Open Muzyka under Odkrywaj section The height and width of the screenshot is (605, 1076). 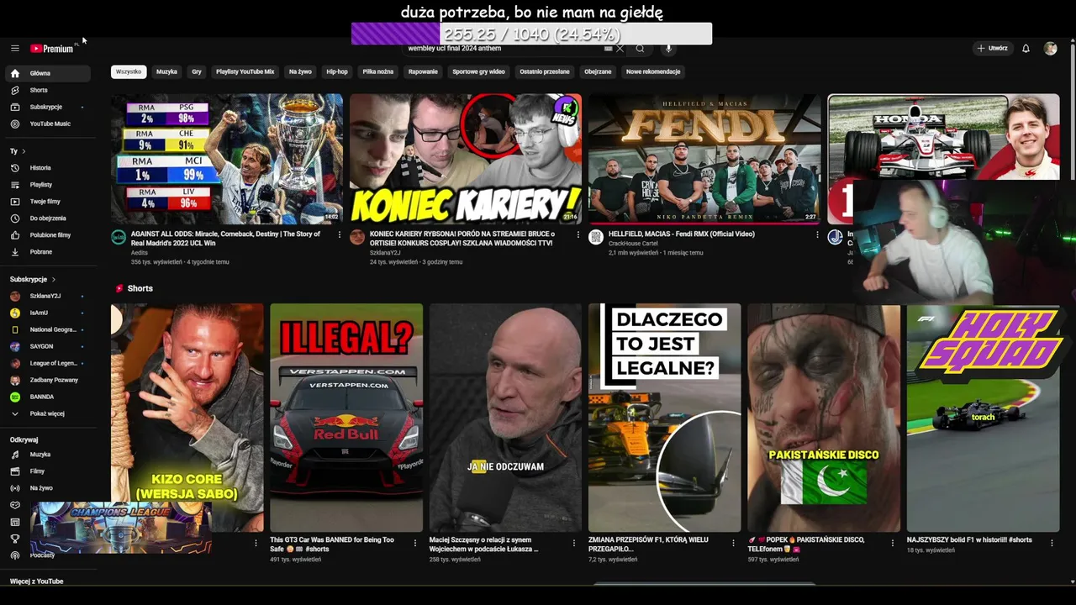(x=50, y=455)
